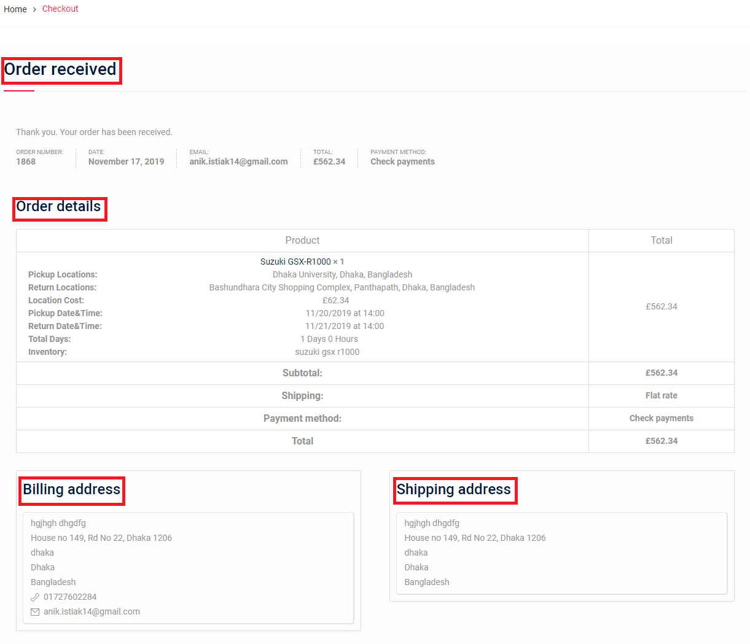The image size is (750, 644).
Task: Click the Order received page heading
Action: coord(60,69)
